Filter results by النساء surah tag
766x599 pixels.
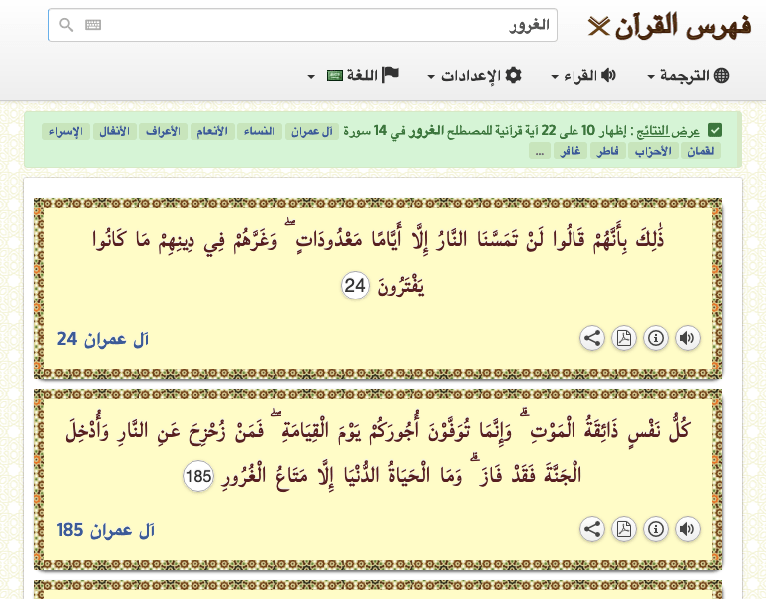[x=260, y=131]
